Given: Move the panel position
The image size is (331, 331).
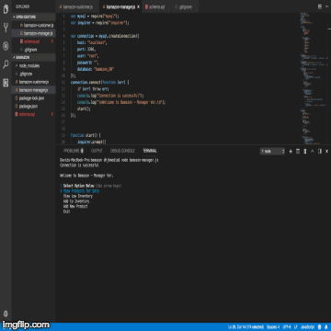Looking at the screenshot, I should coord(320,151).
